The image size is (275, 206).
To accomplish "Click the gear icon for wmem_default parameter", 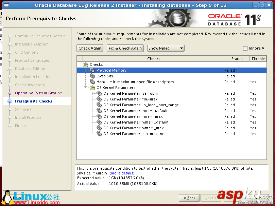I will 99,122.
